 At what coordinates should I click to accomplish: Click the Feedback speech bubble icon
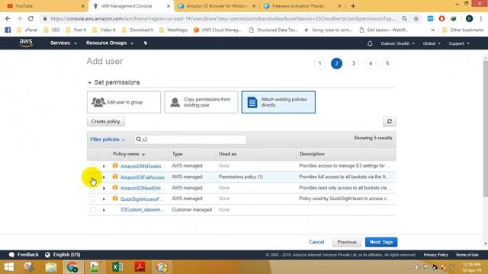pos(11,255)
